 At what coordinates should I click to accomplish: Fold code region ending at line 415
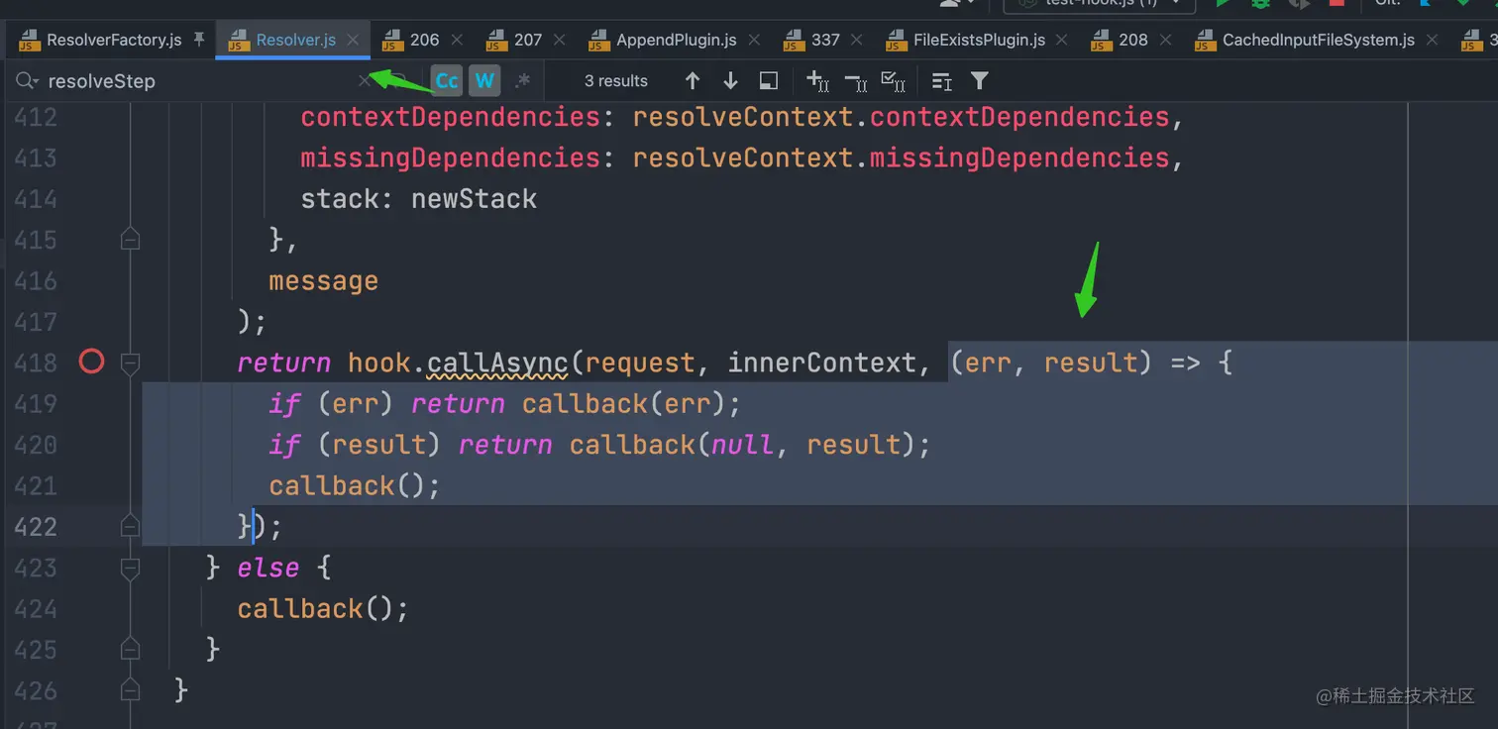click(x=130, y=240)
